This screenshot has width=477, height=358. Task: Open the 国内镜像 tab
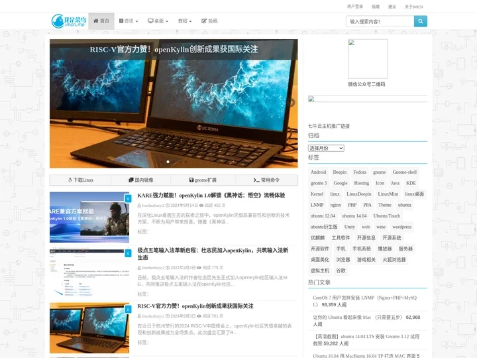coord(141,180)
